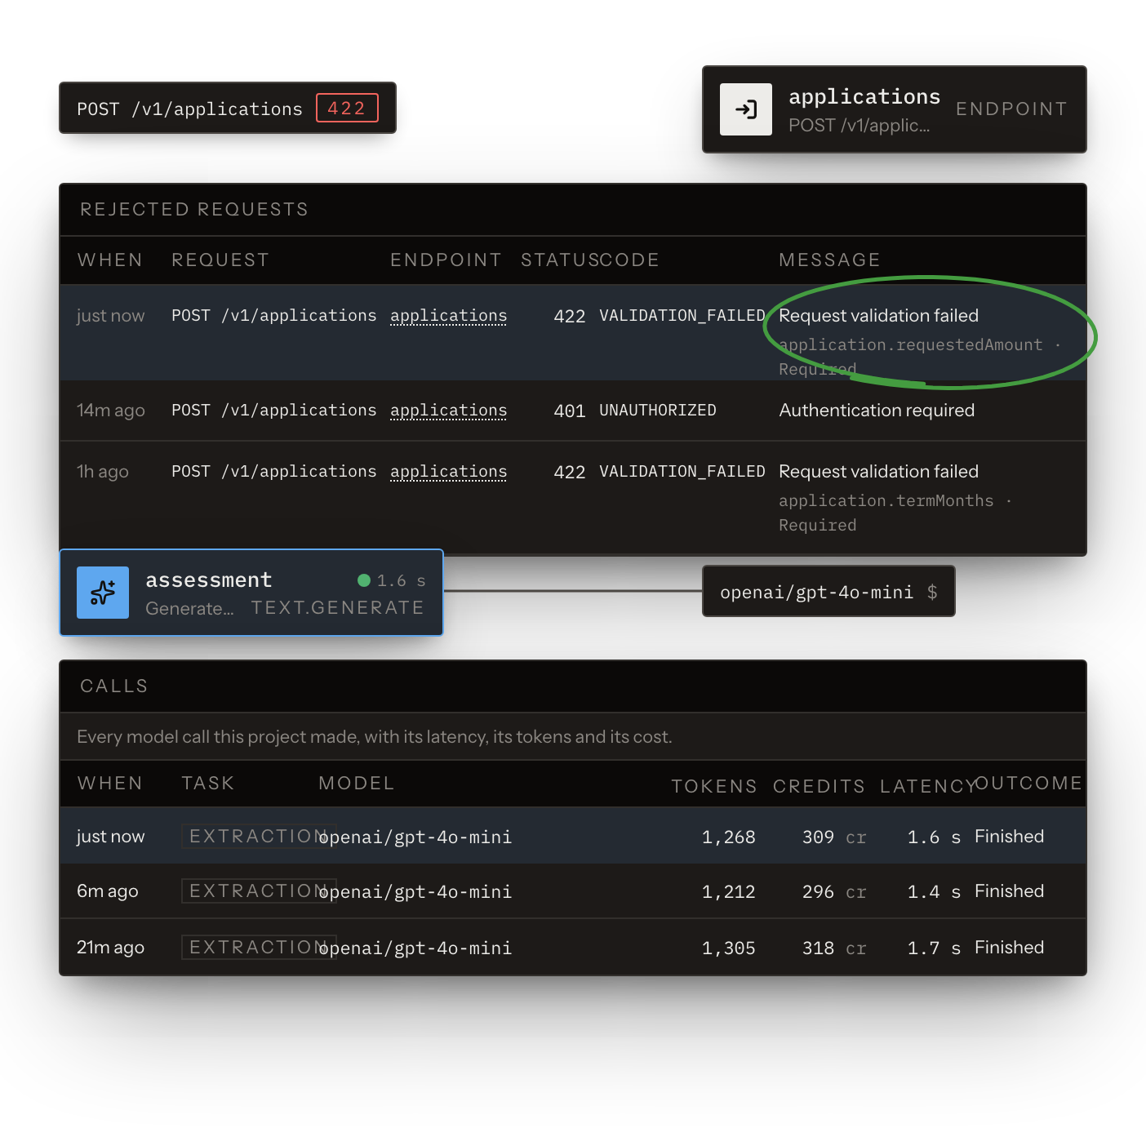Click the 296 cr credits value
Image resolution: width=1146 pixels, height=1146 pixels.
(834, 891)
